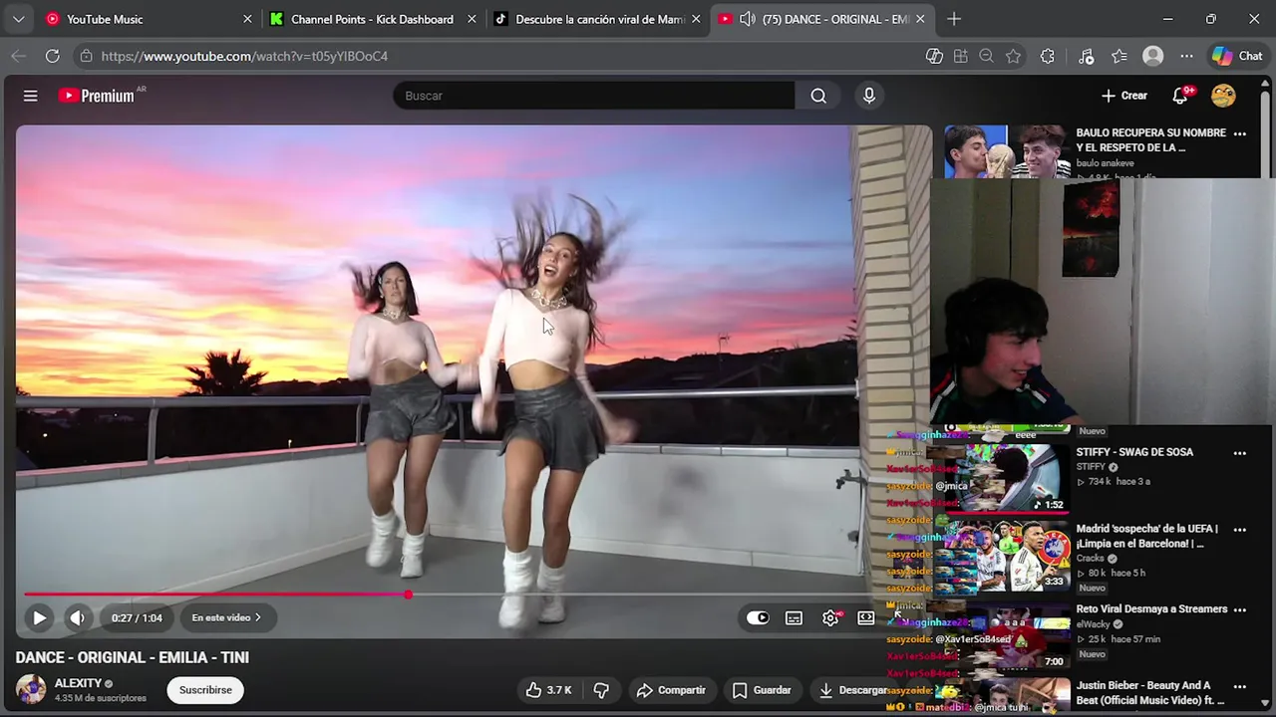
Task: Open Reto Viral Desmaya a Streamers thumbnail
Action: pos(1007,637)
